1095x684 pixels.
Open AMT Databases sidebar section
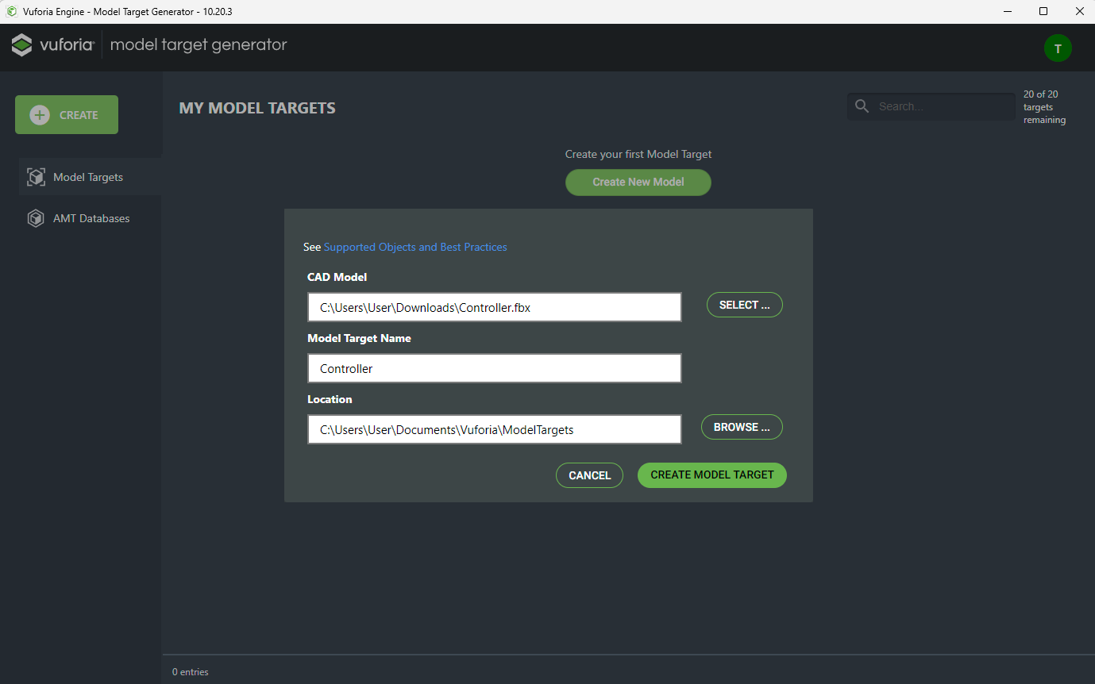(90, 218)
